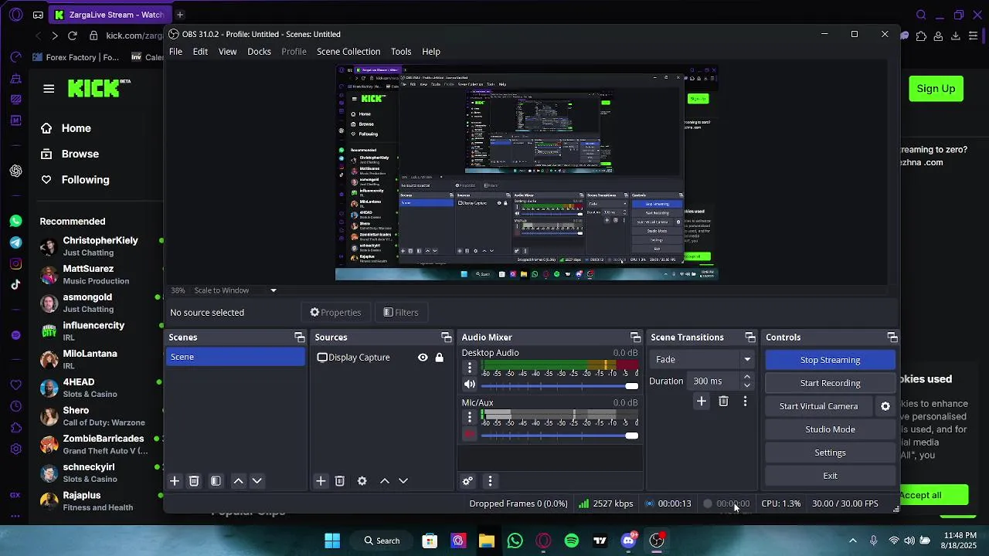Screen dimensions: 989x556
Task: Remove selected source trash icon
Action: pos(340,481)
